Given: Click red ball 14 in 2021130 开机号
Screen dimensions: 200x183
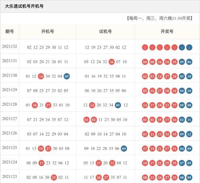Looking at the screenshot, I should 41,76.
